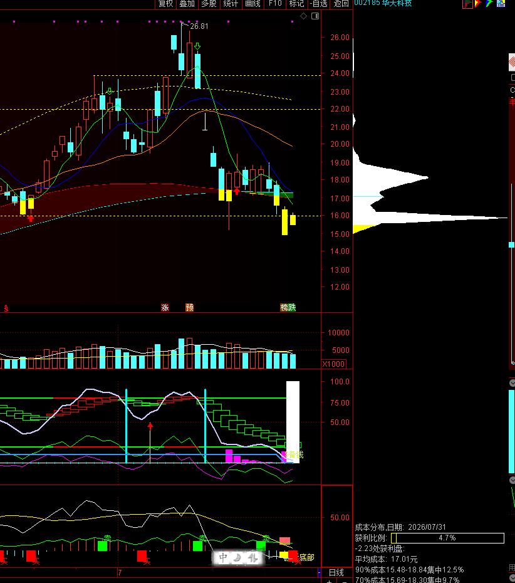Click the 10000 volume axis label

338,333
